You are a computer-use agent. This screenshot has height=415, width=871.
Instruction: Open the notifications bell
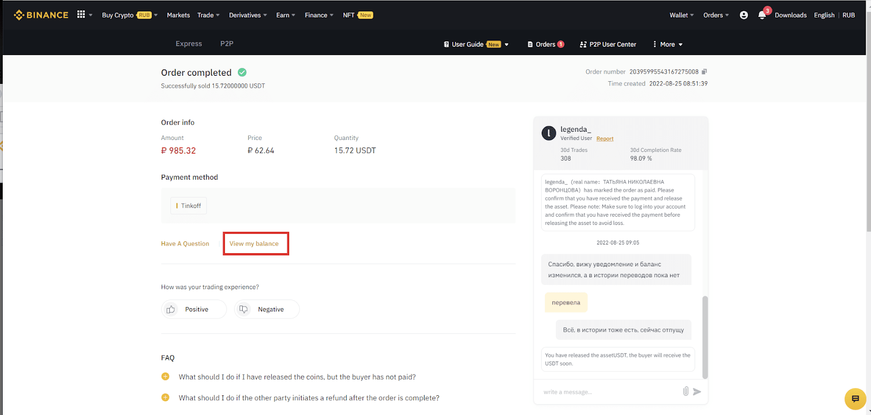762,15
